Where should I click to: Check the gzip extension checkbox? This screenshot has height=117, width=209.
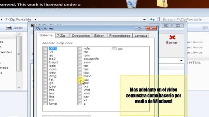tap(45, 86)
